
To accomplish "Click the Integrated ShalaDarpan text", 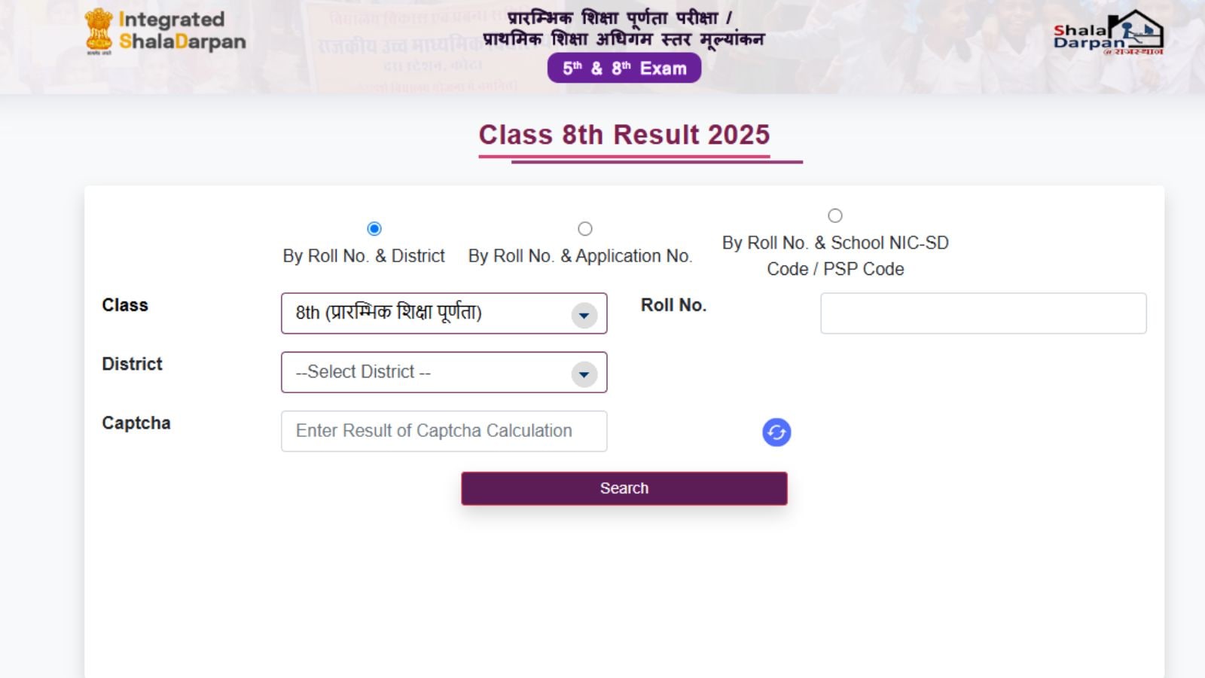I will pyautogui.click(x=182, y=30).
